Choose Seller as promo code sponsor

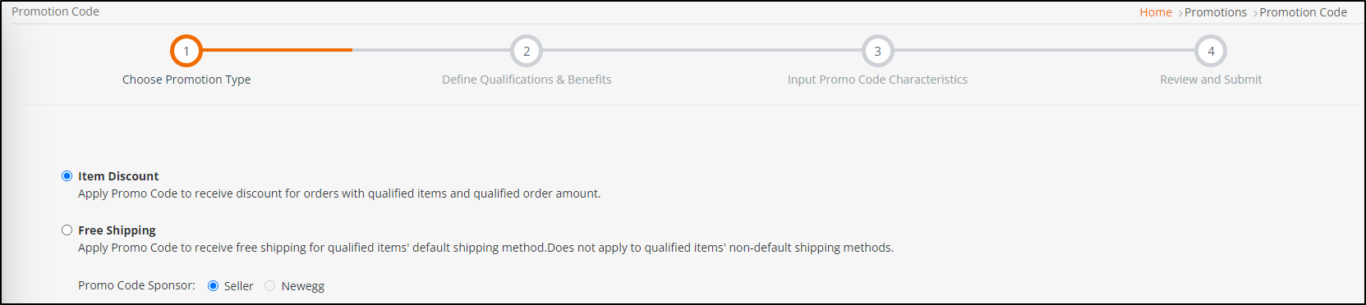click(214, 286)
